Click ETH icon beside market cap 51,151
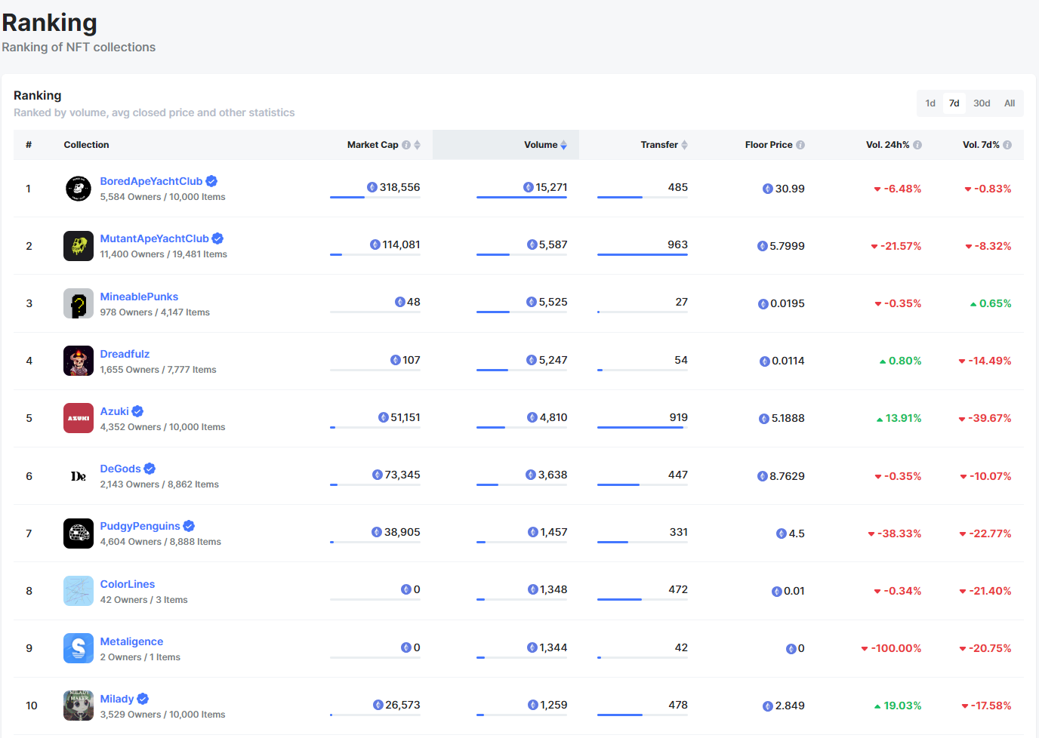Viewport: 1039px width, 738px height. click(x=384, y=417)
